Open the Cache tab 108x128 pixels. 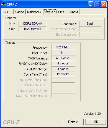pyautogui.click(x=20, y=12)
